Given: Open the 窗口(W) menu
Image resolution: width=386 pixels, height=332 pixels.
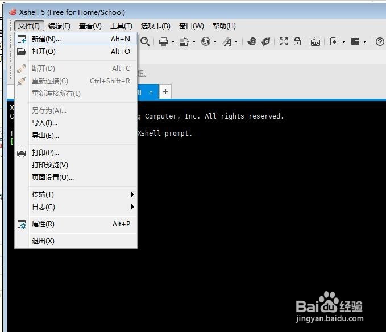Looking at the screenshot, I should click(x=192, y=26).
